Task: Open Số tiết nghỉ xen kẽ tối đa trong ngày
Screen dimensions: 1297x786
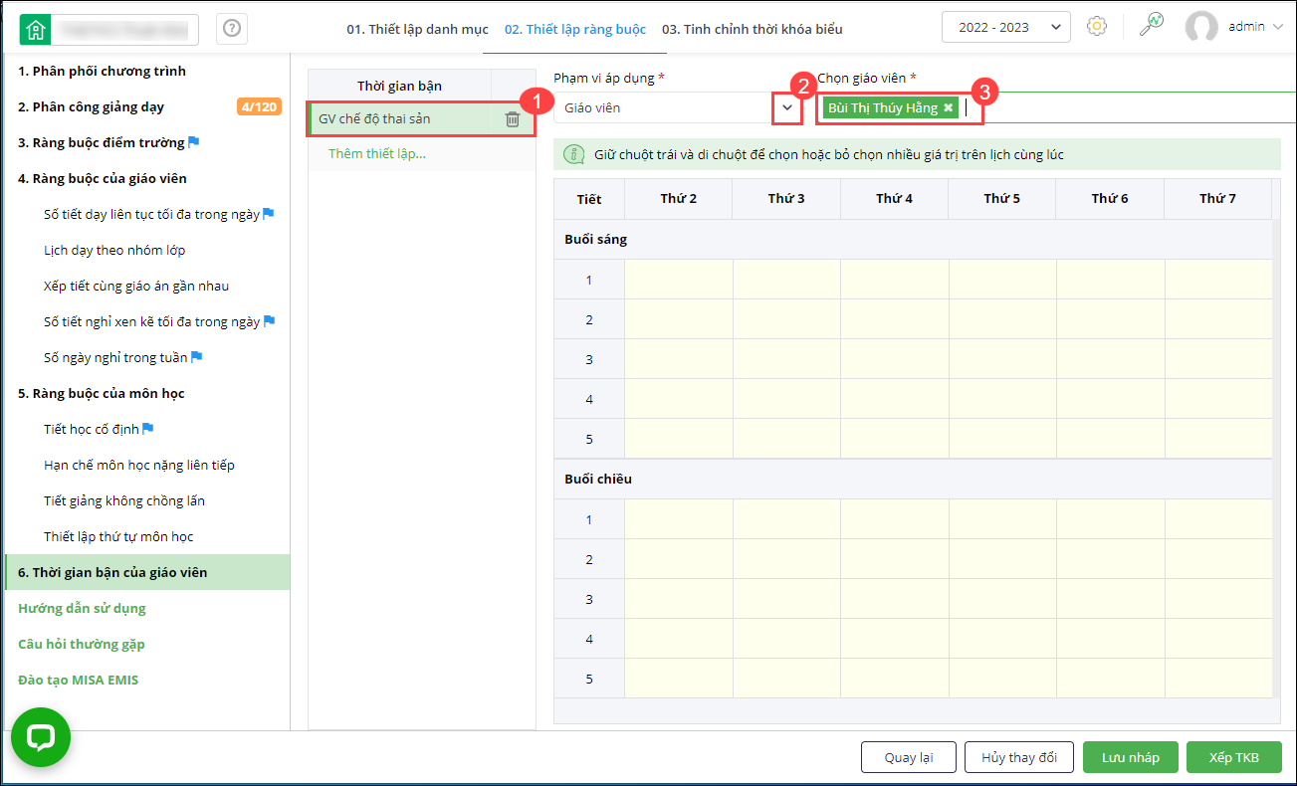Action: (x=152, y=322)
